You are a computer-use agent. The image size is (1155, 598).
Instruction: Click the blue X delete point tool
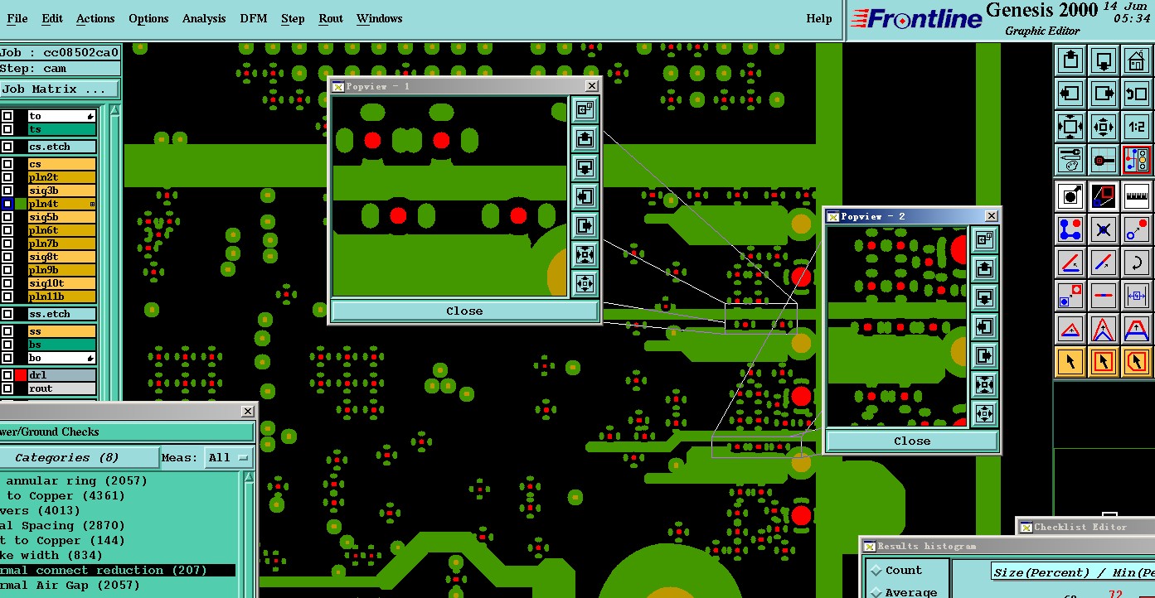coord(1104,229)
